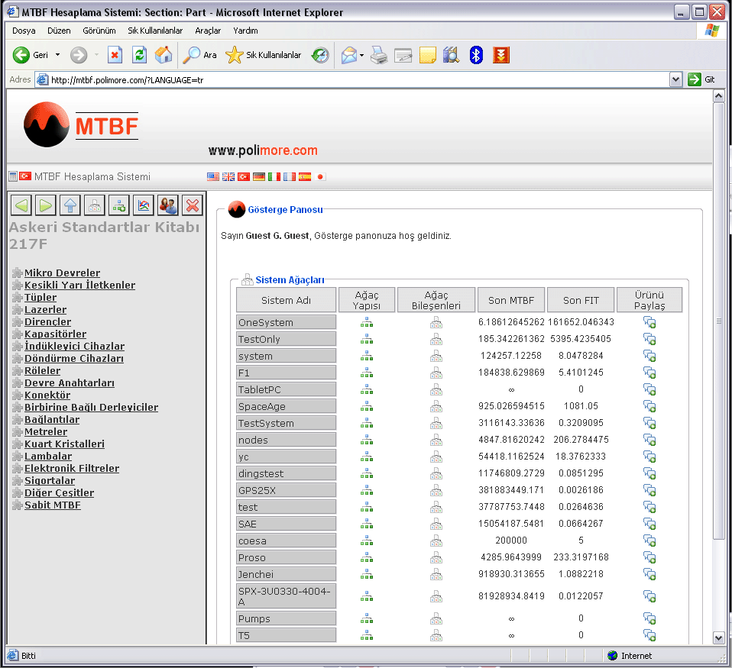The width and height of the screenshot is (732, 668).
Task: Click the Gösterge Panosu heading
Action: point(285,209)
